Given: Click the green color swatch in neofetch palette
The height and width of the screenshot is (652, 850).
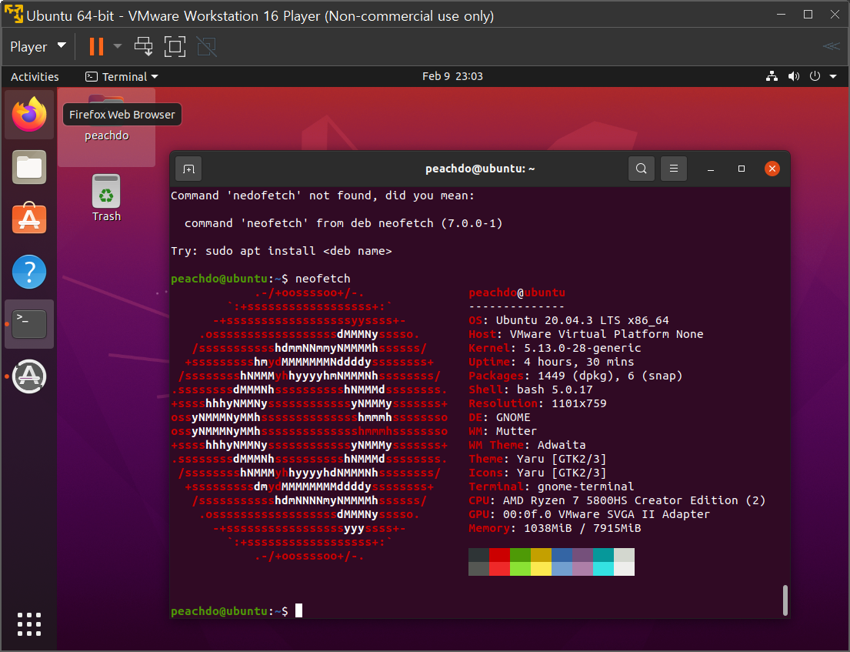Looking at the screenshot, I should [520, 555].
